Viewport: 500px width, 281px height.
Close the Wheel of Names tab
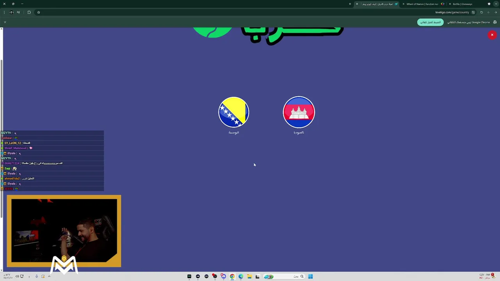tap(404, 4)
